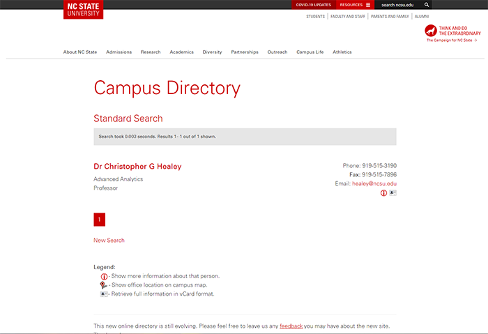Open Dr Christopher G Healey's entry
The height and width of the screenshot is (334, 488).
pos(137,167)
